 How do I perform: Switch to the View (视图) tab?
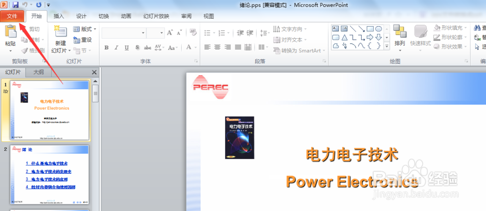[x=208, y=16]
